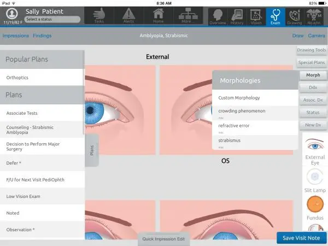Open the Select a status dropdown

(x=52, y=19)
